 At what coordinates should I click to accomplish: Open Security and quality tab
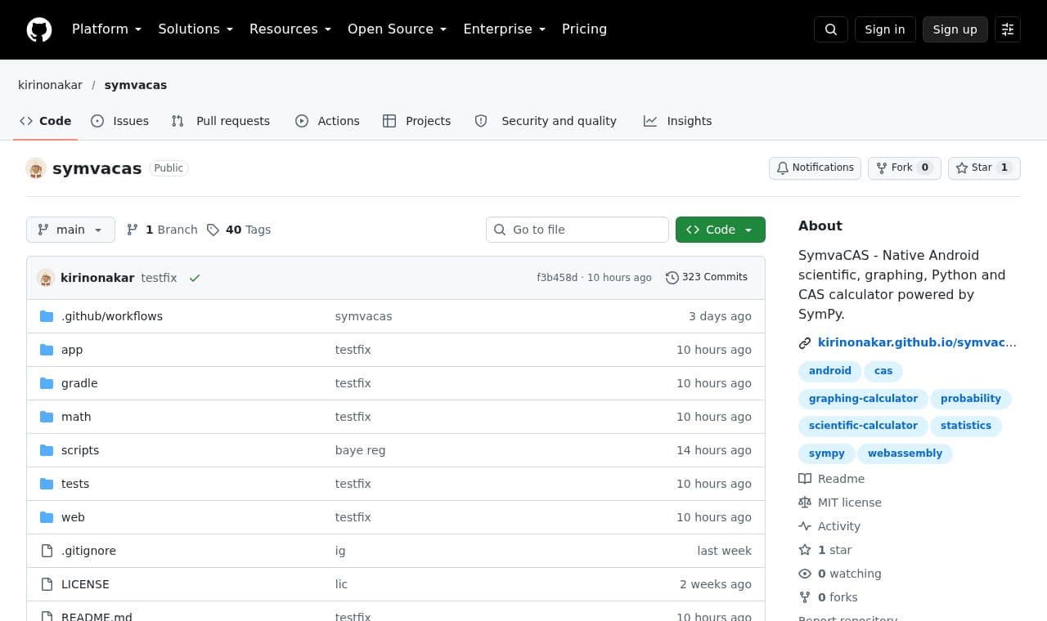pos(546,121)
